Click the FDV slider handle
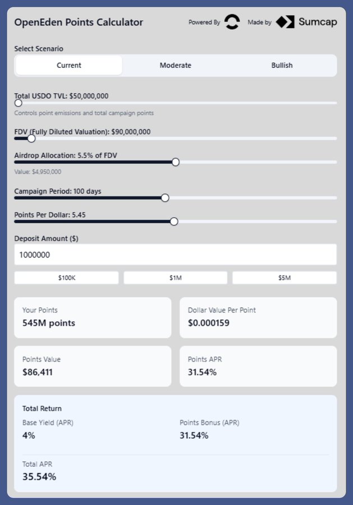353x505 pixels. pos(31,139)
